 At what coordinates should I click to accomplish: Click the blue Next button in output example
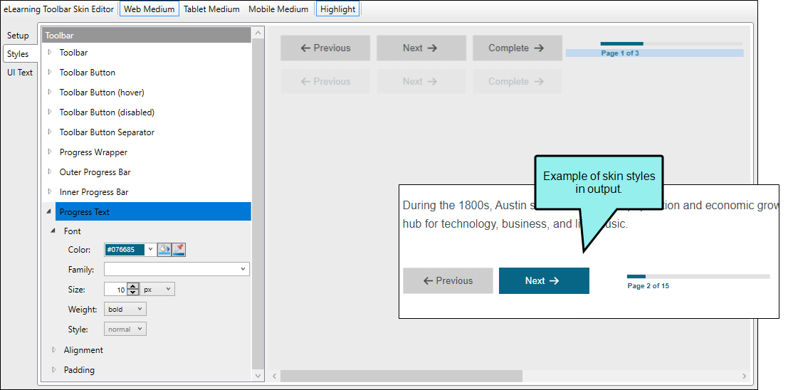(544, 281)
